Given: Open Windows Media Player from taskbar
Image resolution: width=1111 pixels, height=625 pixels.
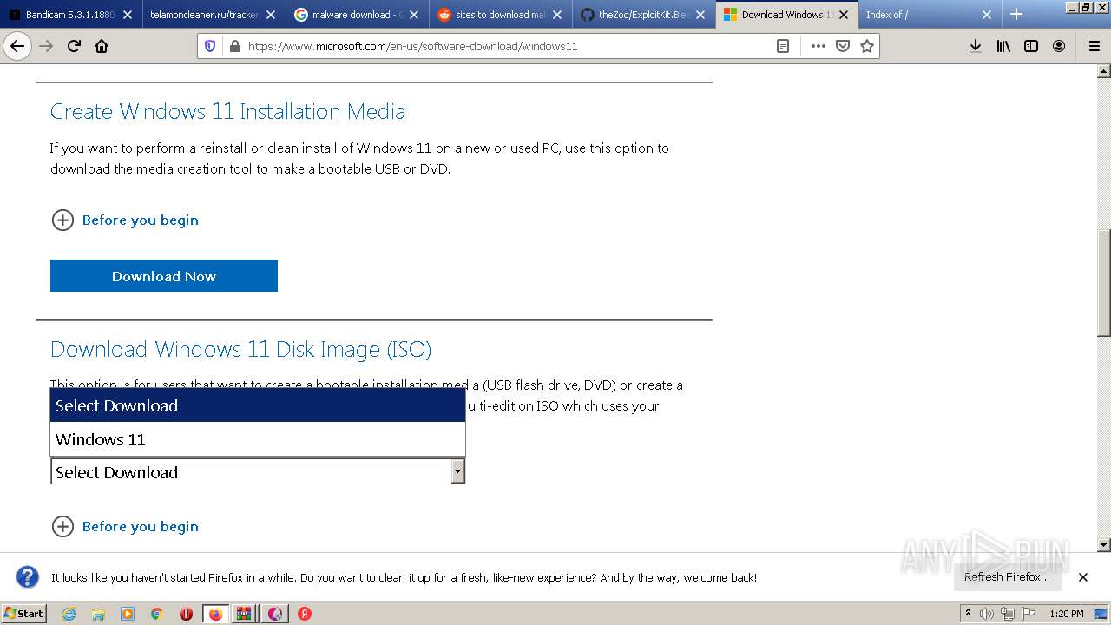Looking at the screenshot, I should [x=128, y=614].
